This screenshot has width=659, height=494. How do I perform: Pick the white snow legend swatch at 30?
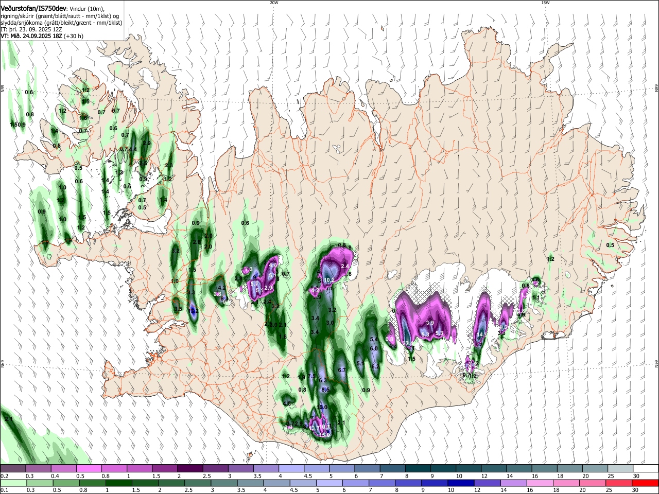(646, 469)
